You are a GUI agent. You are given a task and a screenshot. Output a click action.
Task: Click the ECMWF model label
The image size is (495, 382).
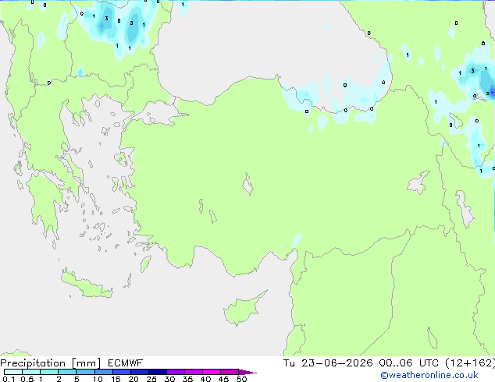(126, 363)
